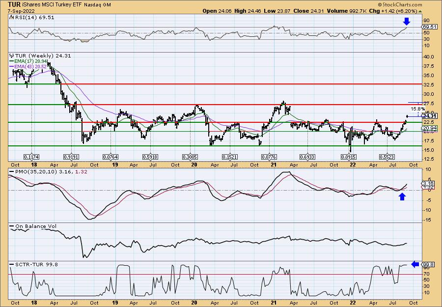Click the 0.1521 cycle label
442x307 pixels.
point(230,157)
